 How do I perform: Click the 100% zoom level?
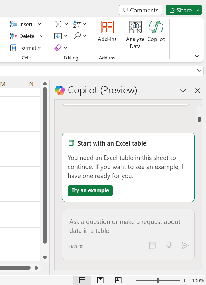click(198, 281)
